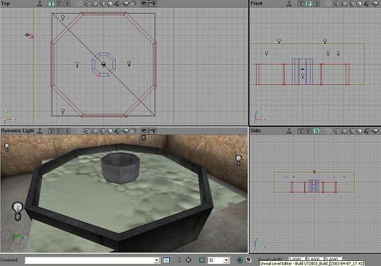
Task: Click the 'Dynamic Light' viewport title
Action: (x=17, y=130)
